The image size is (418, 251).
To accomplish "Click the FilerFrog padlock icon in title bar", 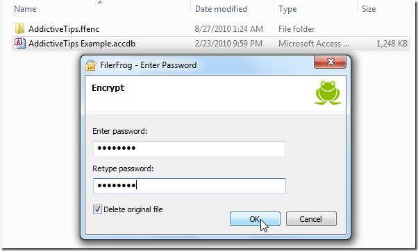I will coord(91,65).
